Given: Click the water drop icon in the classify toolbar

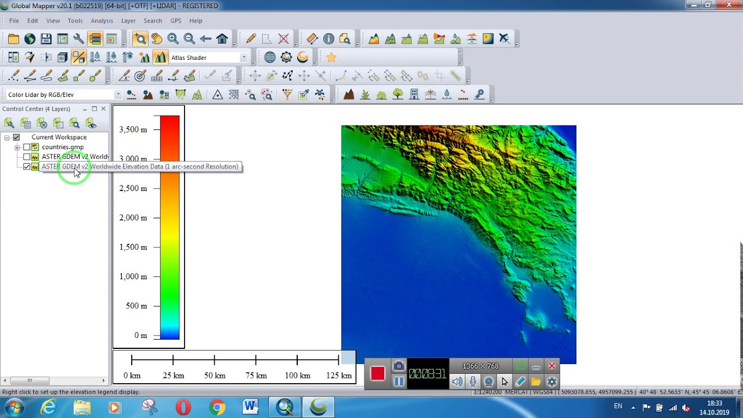Looking at the screenshot, I should click(x=446, y=95).
